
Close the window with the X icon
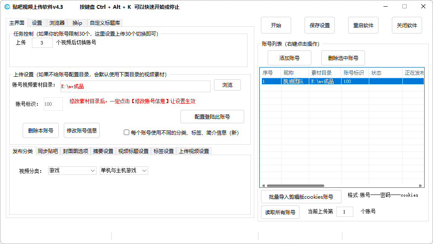tap(423, 7)
